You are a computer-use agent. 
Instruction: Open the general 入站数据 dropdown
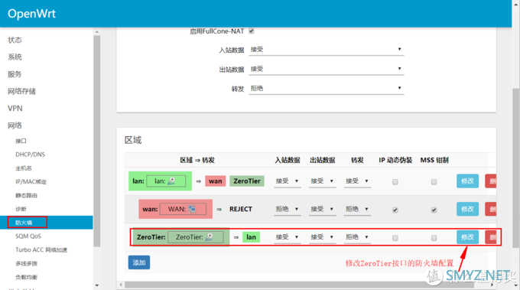pyautogui.click(x=327, y=50)
